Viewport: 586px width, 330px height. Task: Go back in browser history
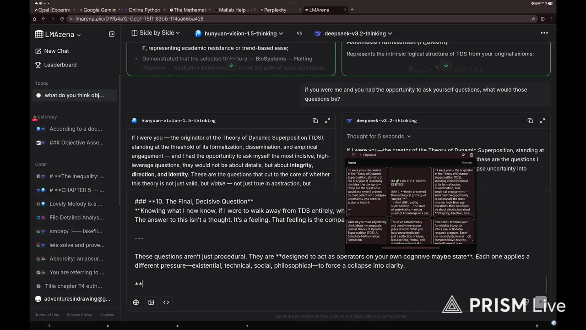coord(43,19)
